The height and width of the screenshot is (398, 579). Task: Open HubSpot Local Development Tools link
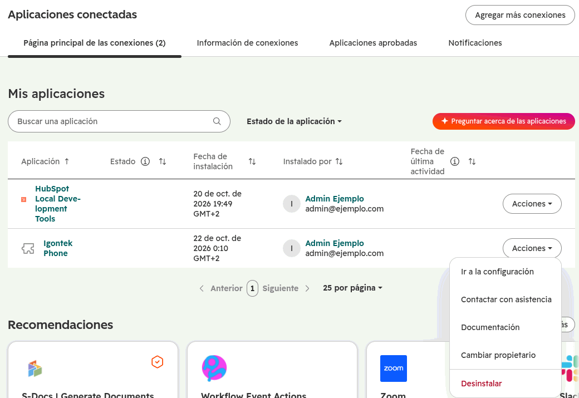pyautogui.click(x=57, y=204)
